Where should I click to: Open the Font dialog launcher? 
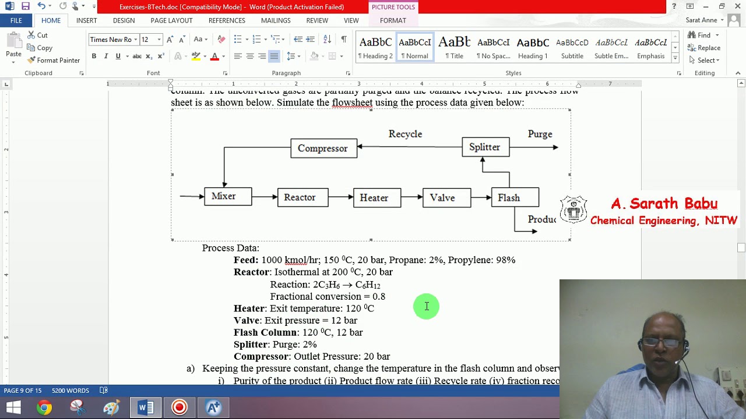[225, 73]
